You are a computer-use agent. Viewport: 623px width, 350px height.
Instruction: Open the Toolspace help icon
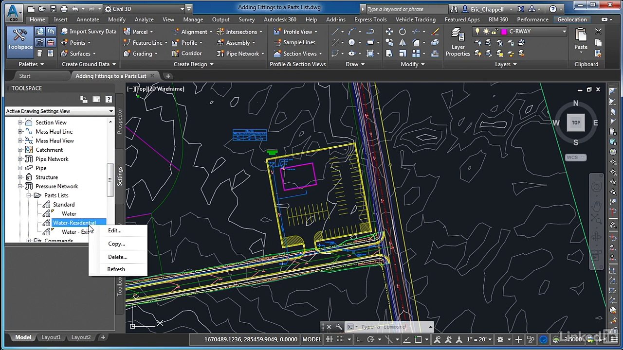(109, 99)
